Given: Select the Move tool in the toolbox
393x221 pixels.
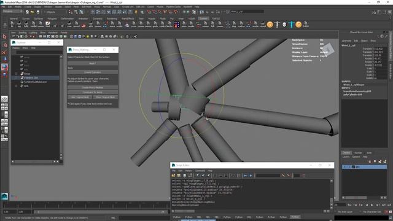Looking at the screenshot, I should point(4,59).
